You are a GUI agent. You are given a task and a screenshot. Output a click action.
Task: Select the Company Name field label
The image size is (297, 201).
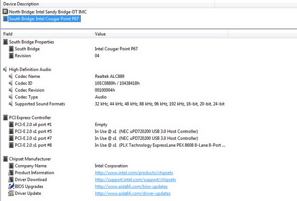(x=31, y=166)
